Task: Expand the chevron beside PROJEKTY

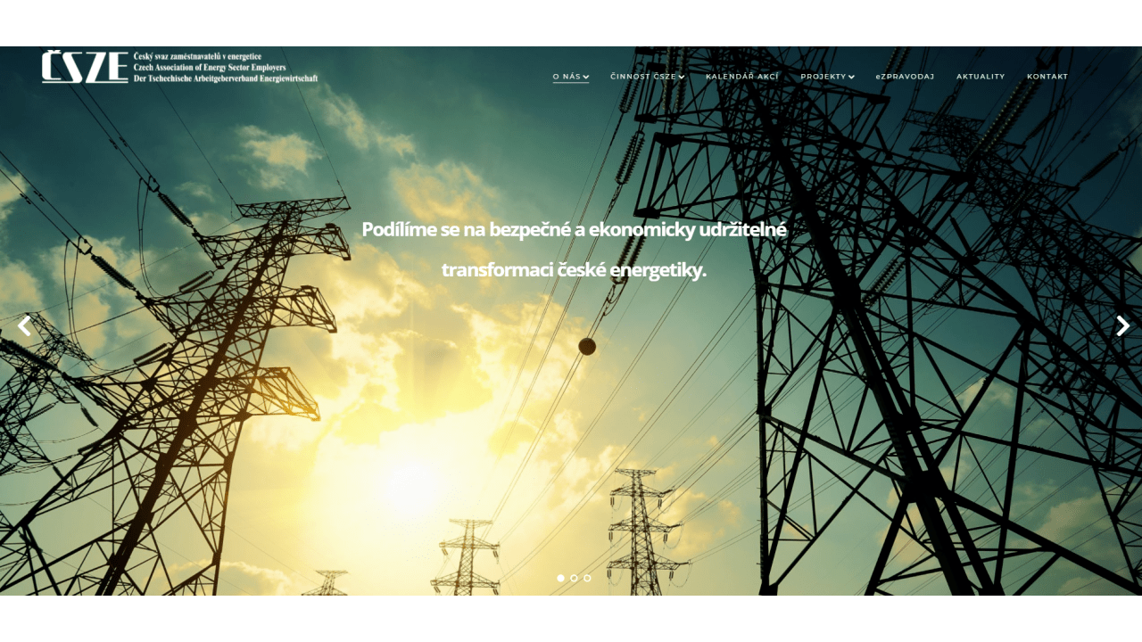Action: [851, 77]
